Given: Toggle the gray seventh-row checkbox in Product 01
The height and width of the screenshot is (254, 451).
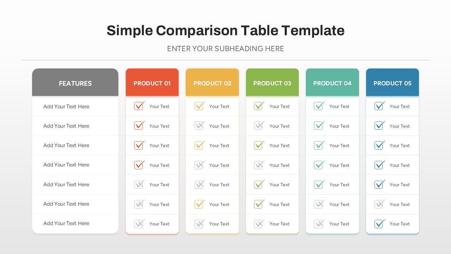Looking at the screenshot, I should point(139,224).
